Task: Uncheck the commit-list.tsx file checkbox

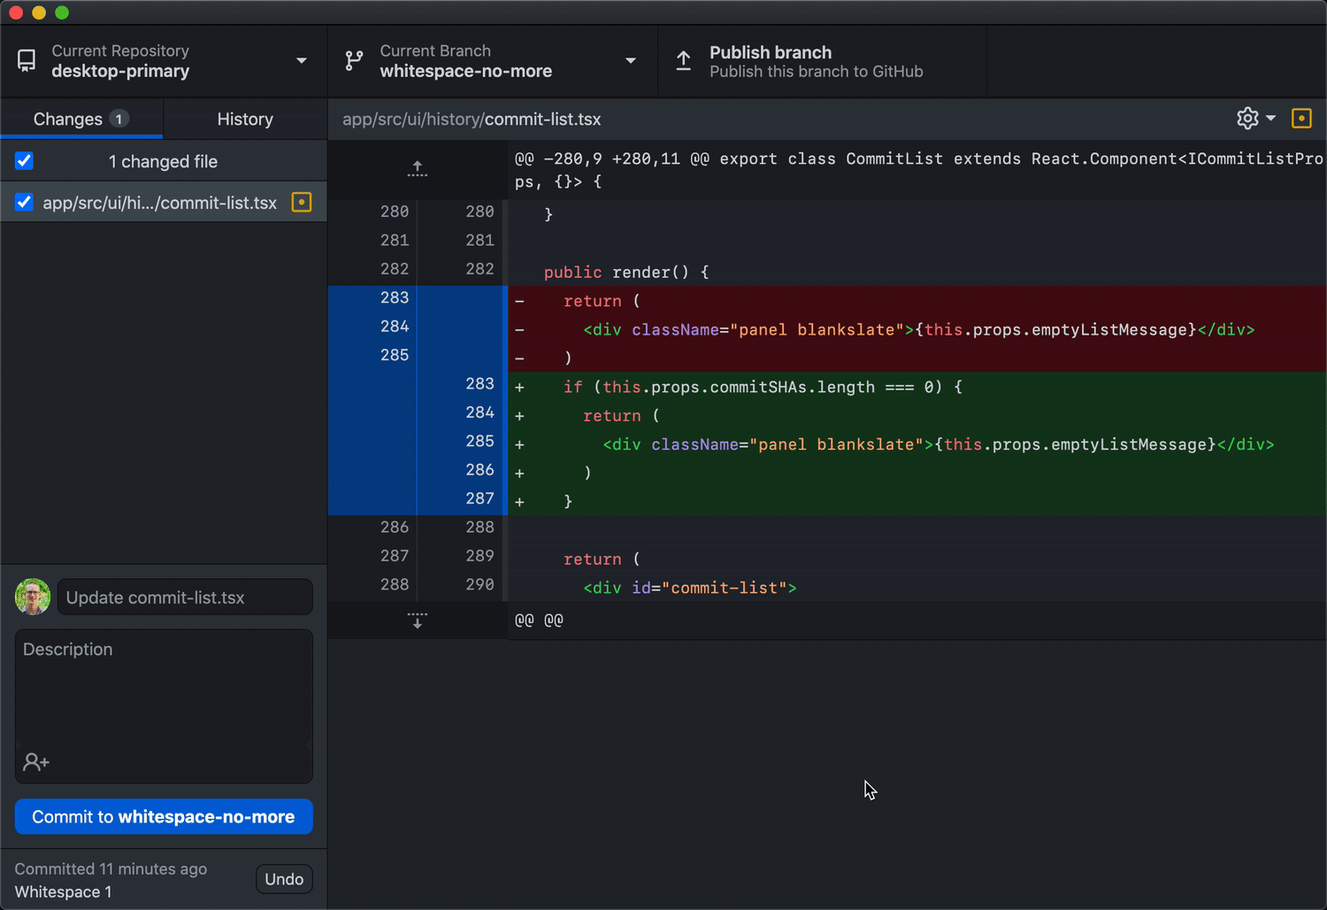Action: point(25,203)
